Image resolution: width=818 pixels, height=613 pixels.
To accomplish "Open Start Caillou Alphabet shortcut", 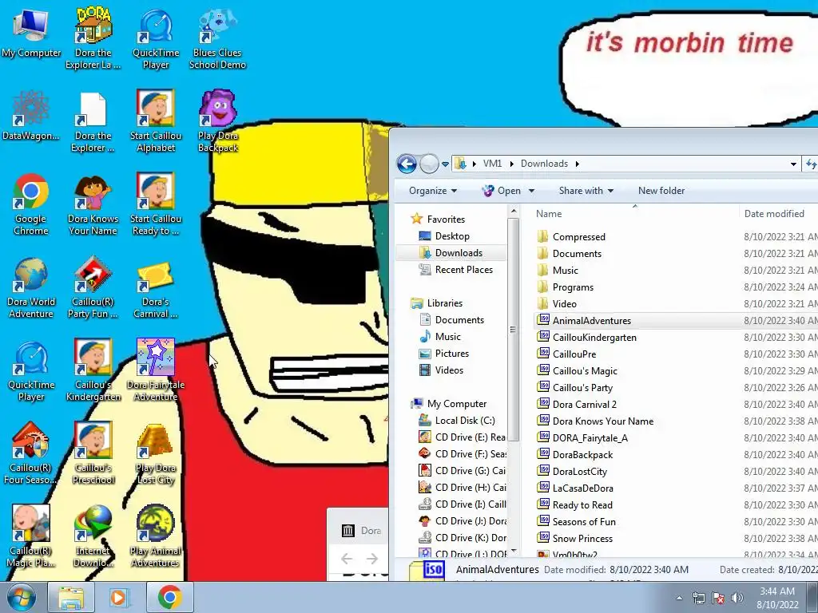I will 156,121.
